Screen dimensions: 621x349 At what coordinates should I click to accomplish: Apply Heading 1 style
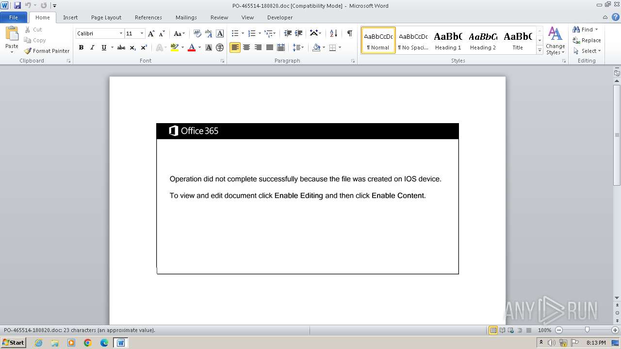448,40
